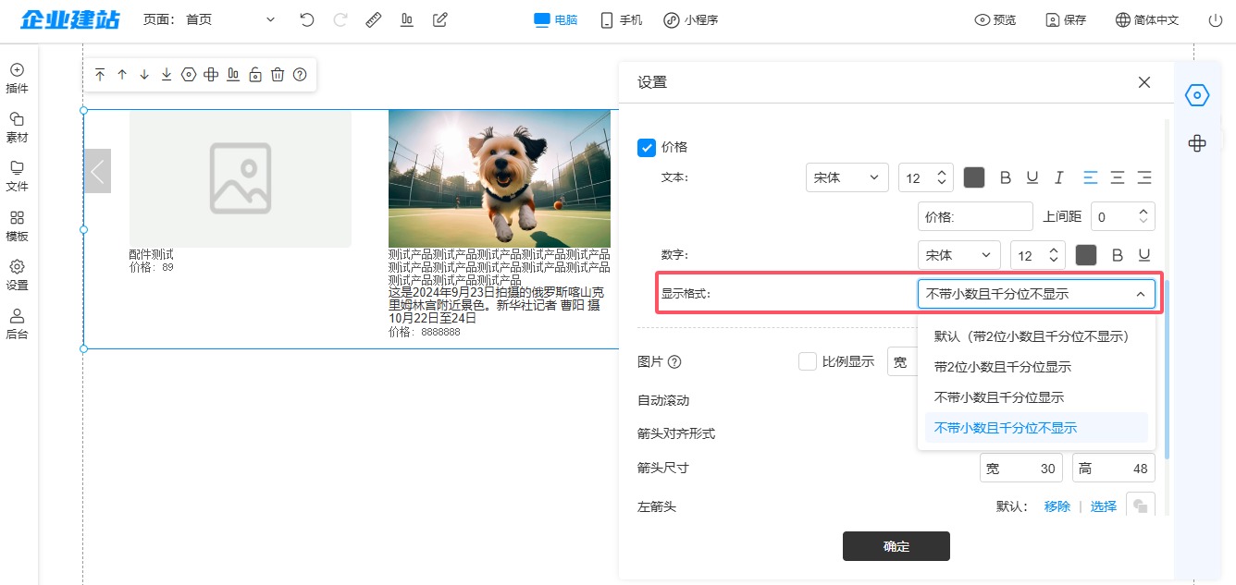
Task: Click the ruler icon in top toolbar
Action: (x=373, y=19)
